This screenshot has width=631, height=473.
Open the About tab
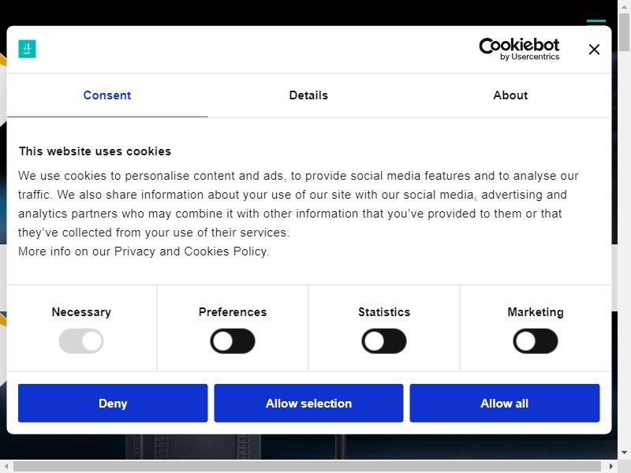510,95
